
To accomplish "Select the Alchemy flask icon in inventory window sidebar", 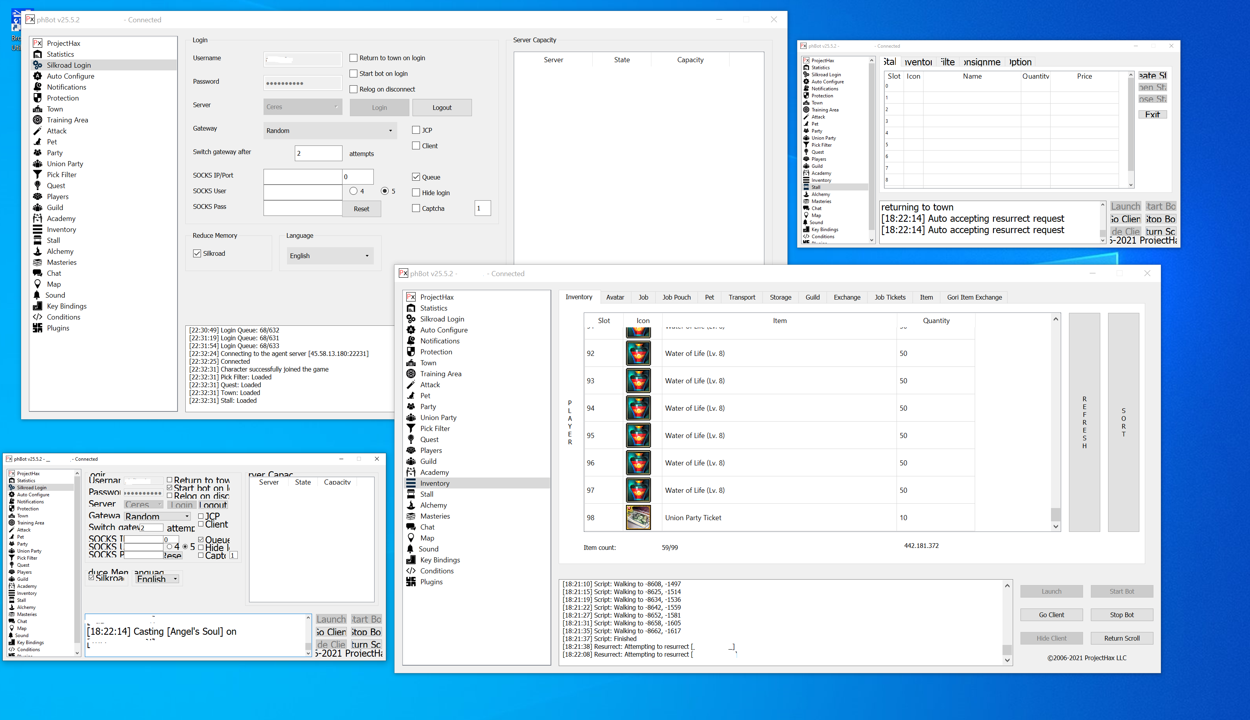I will tap(411, 505).
